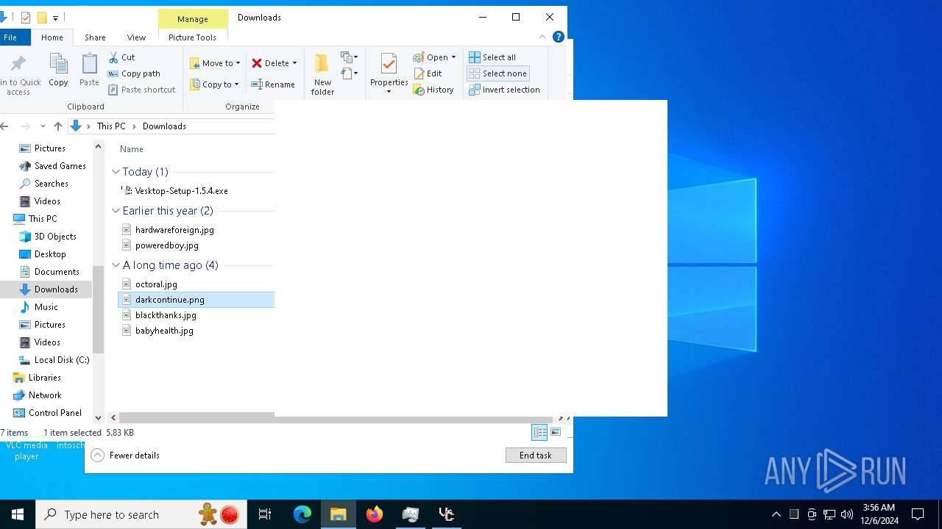942x529 pixels.
Task: Click End task in Task Manager
Action: [x=536, y=456]
